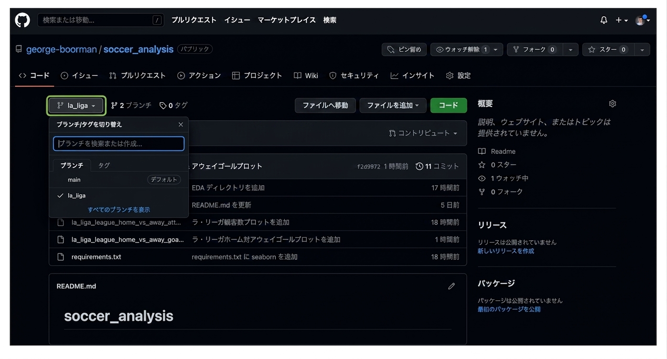Image resolution: width=667 pixels, height=359 pixels.
Task: Open イシュー in the top navigation
Action: point(237,20)
